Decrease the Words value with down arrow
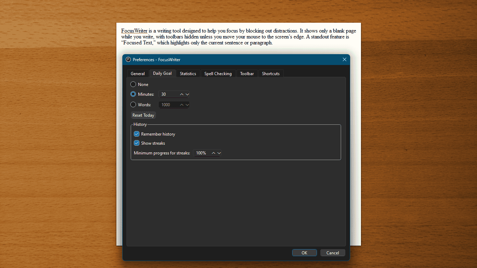Image resolution: width=477 pixels, height=268 pixels. point(187,105)
